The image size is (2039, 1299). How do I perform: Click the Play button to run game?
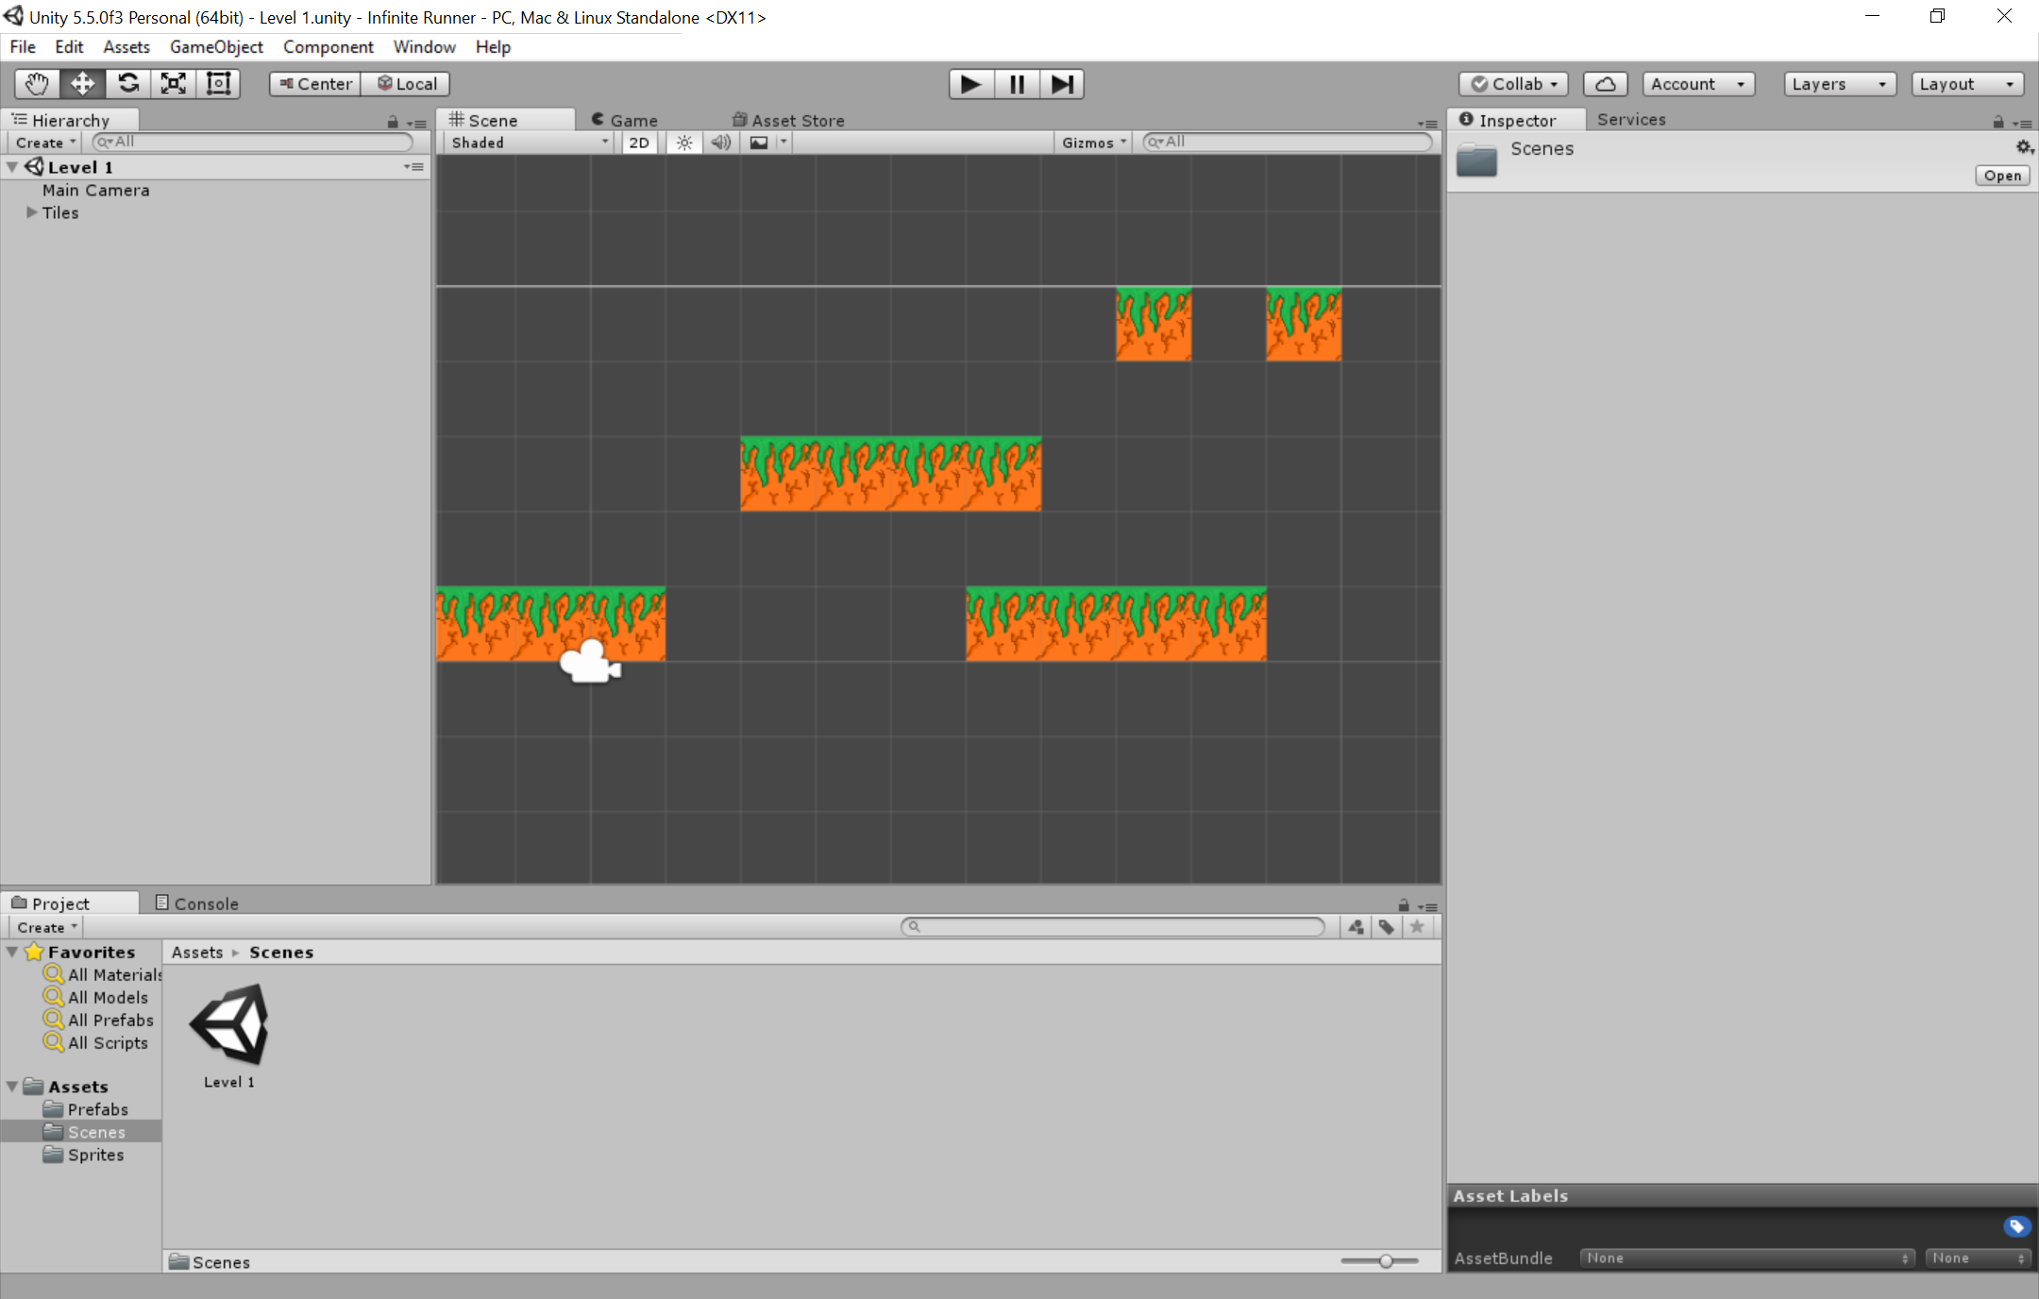pyautogui.click(x=968, y=83)
